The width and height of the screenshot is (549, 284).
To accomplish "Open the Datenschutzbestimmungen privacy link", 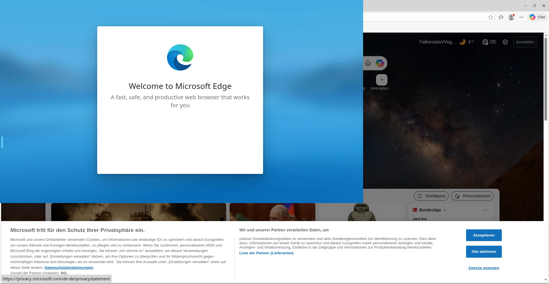I will (69, 268).
